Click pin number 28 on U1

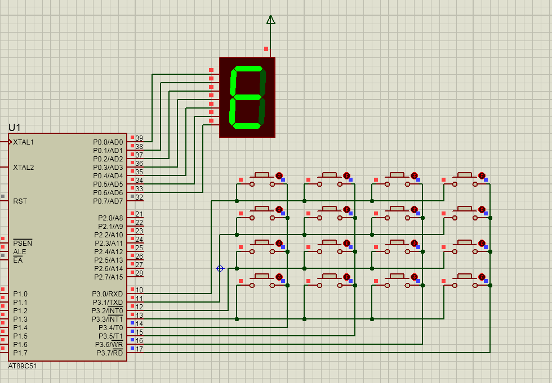click(140, 273)
